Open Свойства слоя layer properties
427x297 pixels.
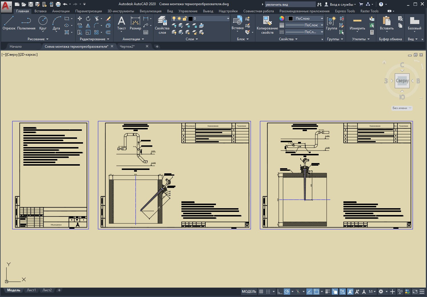[x=162, y=25]
